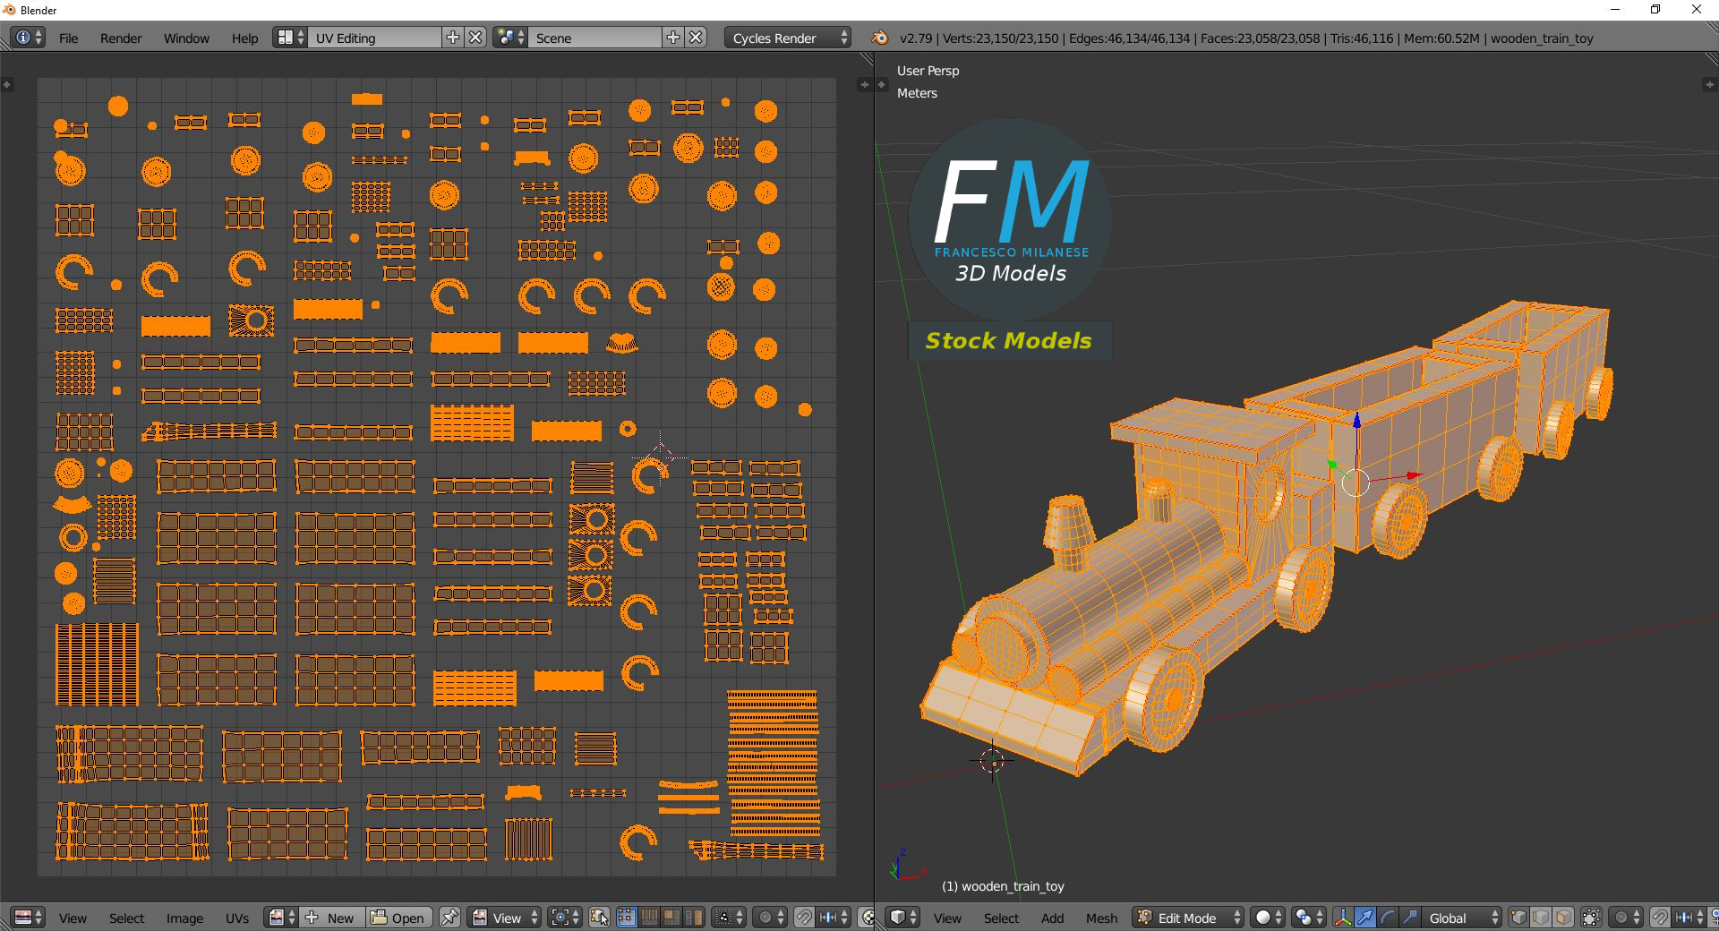Select UV edge selection mode
The width and height of the screenshot is (1719, 931).
(649, 918)
